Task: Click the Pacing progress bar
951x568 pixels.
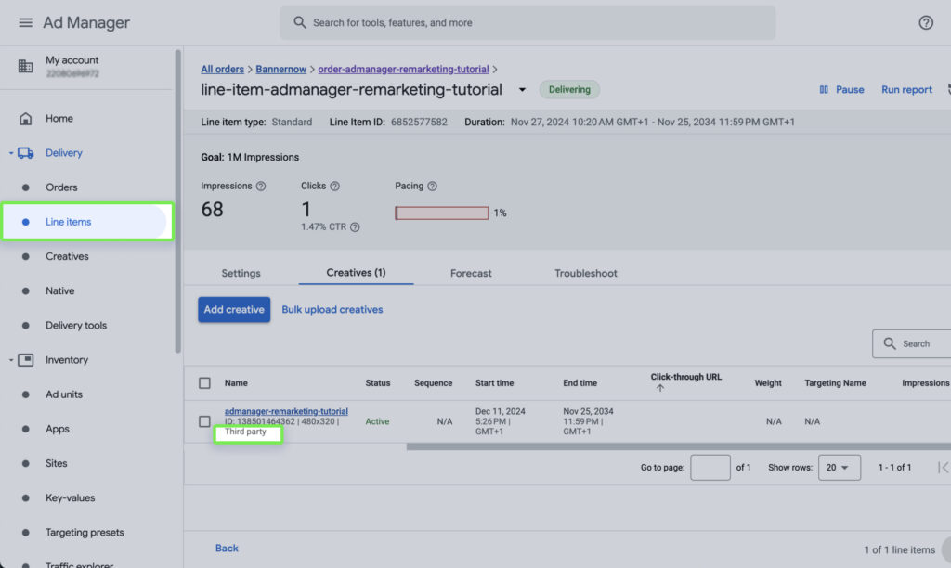Action: tap(441, 213)
